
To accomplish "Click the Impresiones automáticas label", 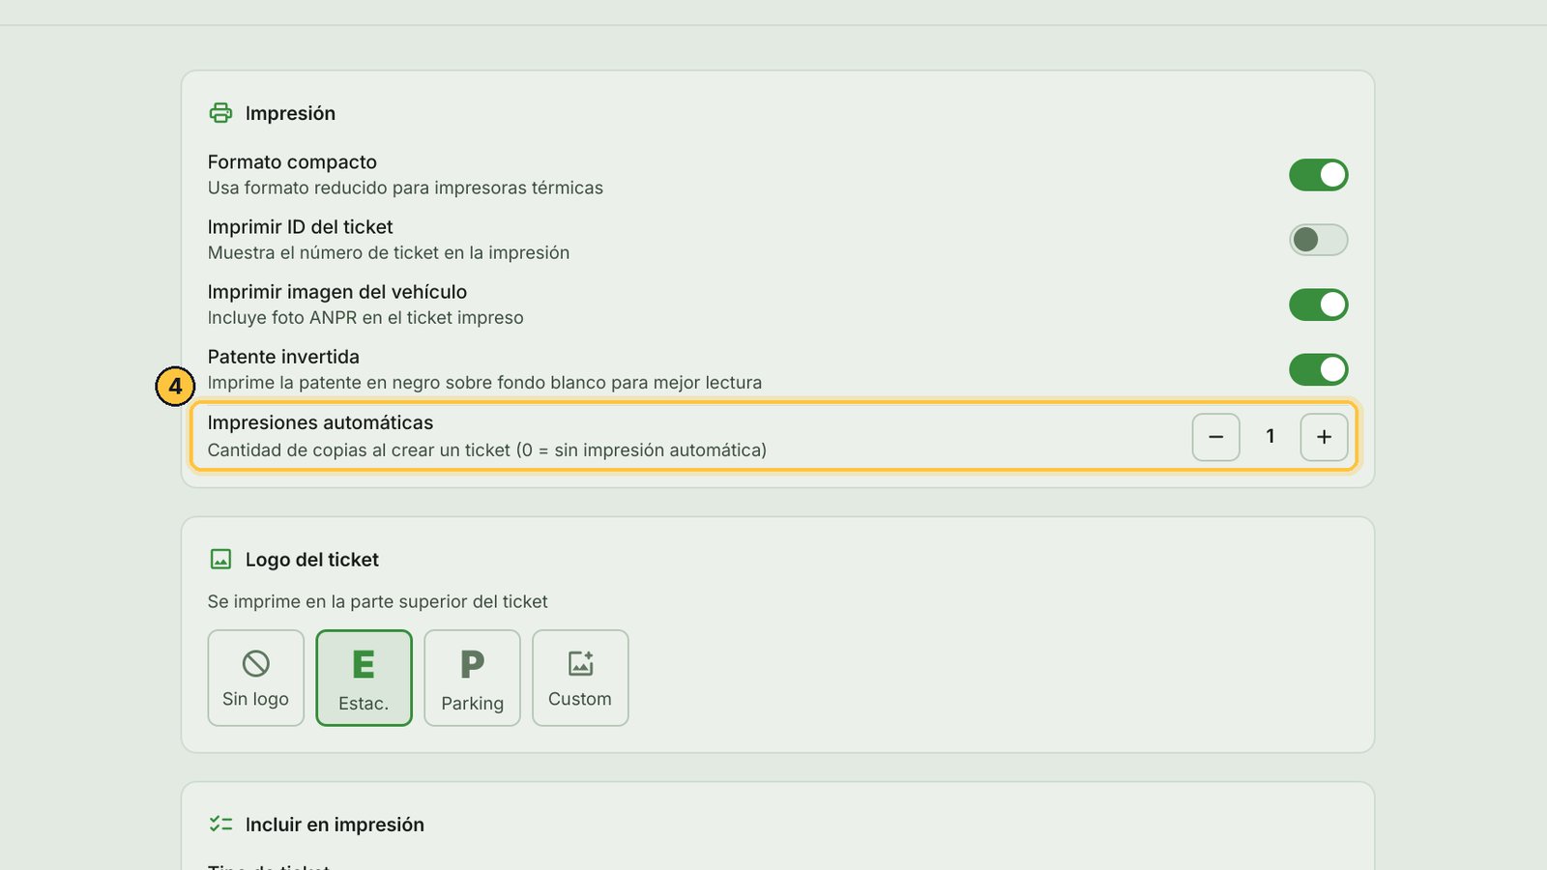I will (x=320, y=422).
